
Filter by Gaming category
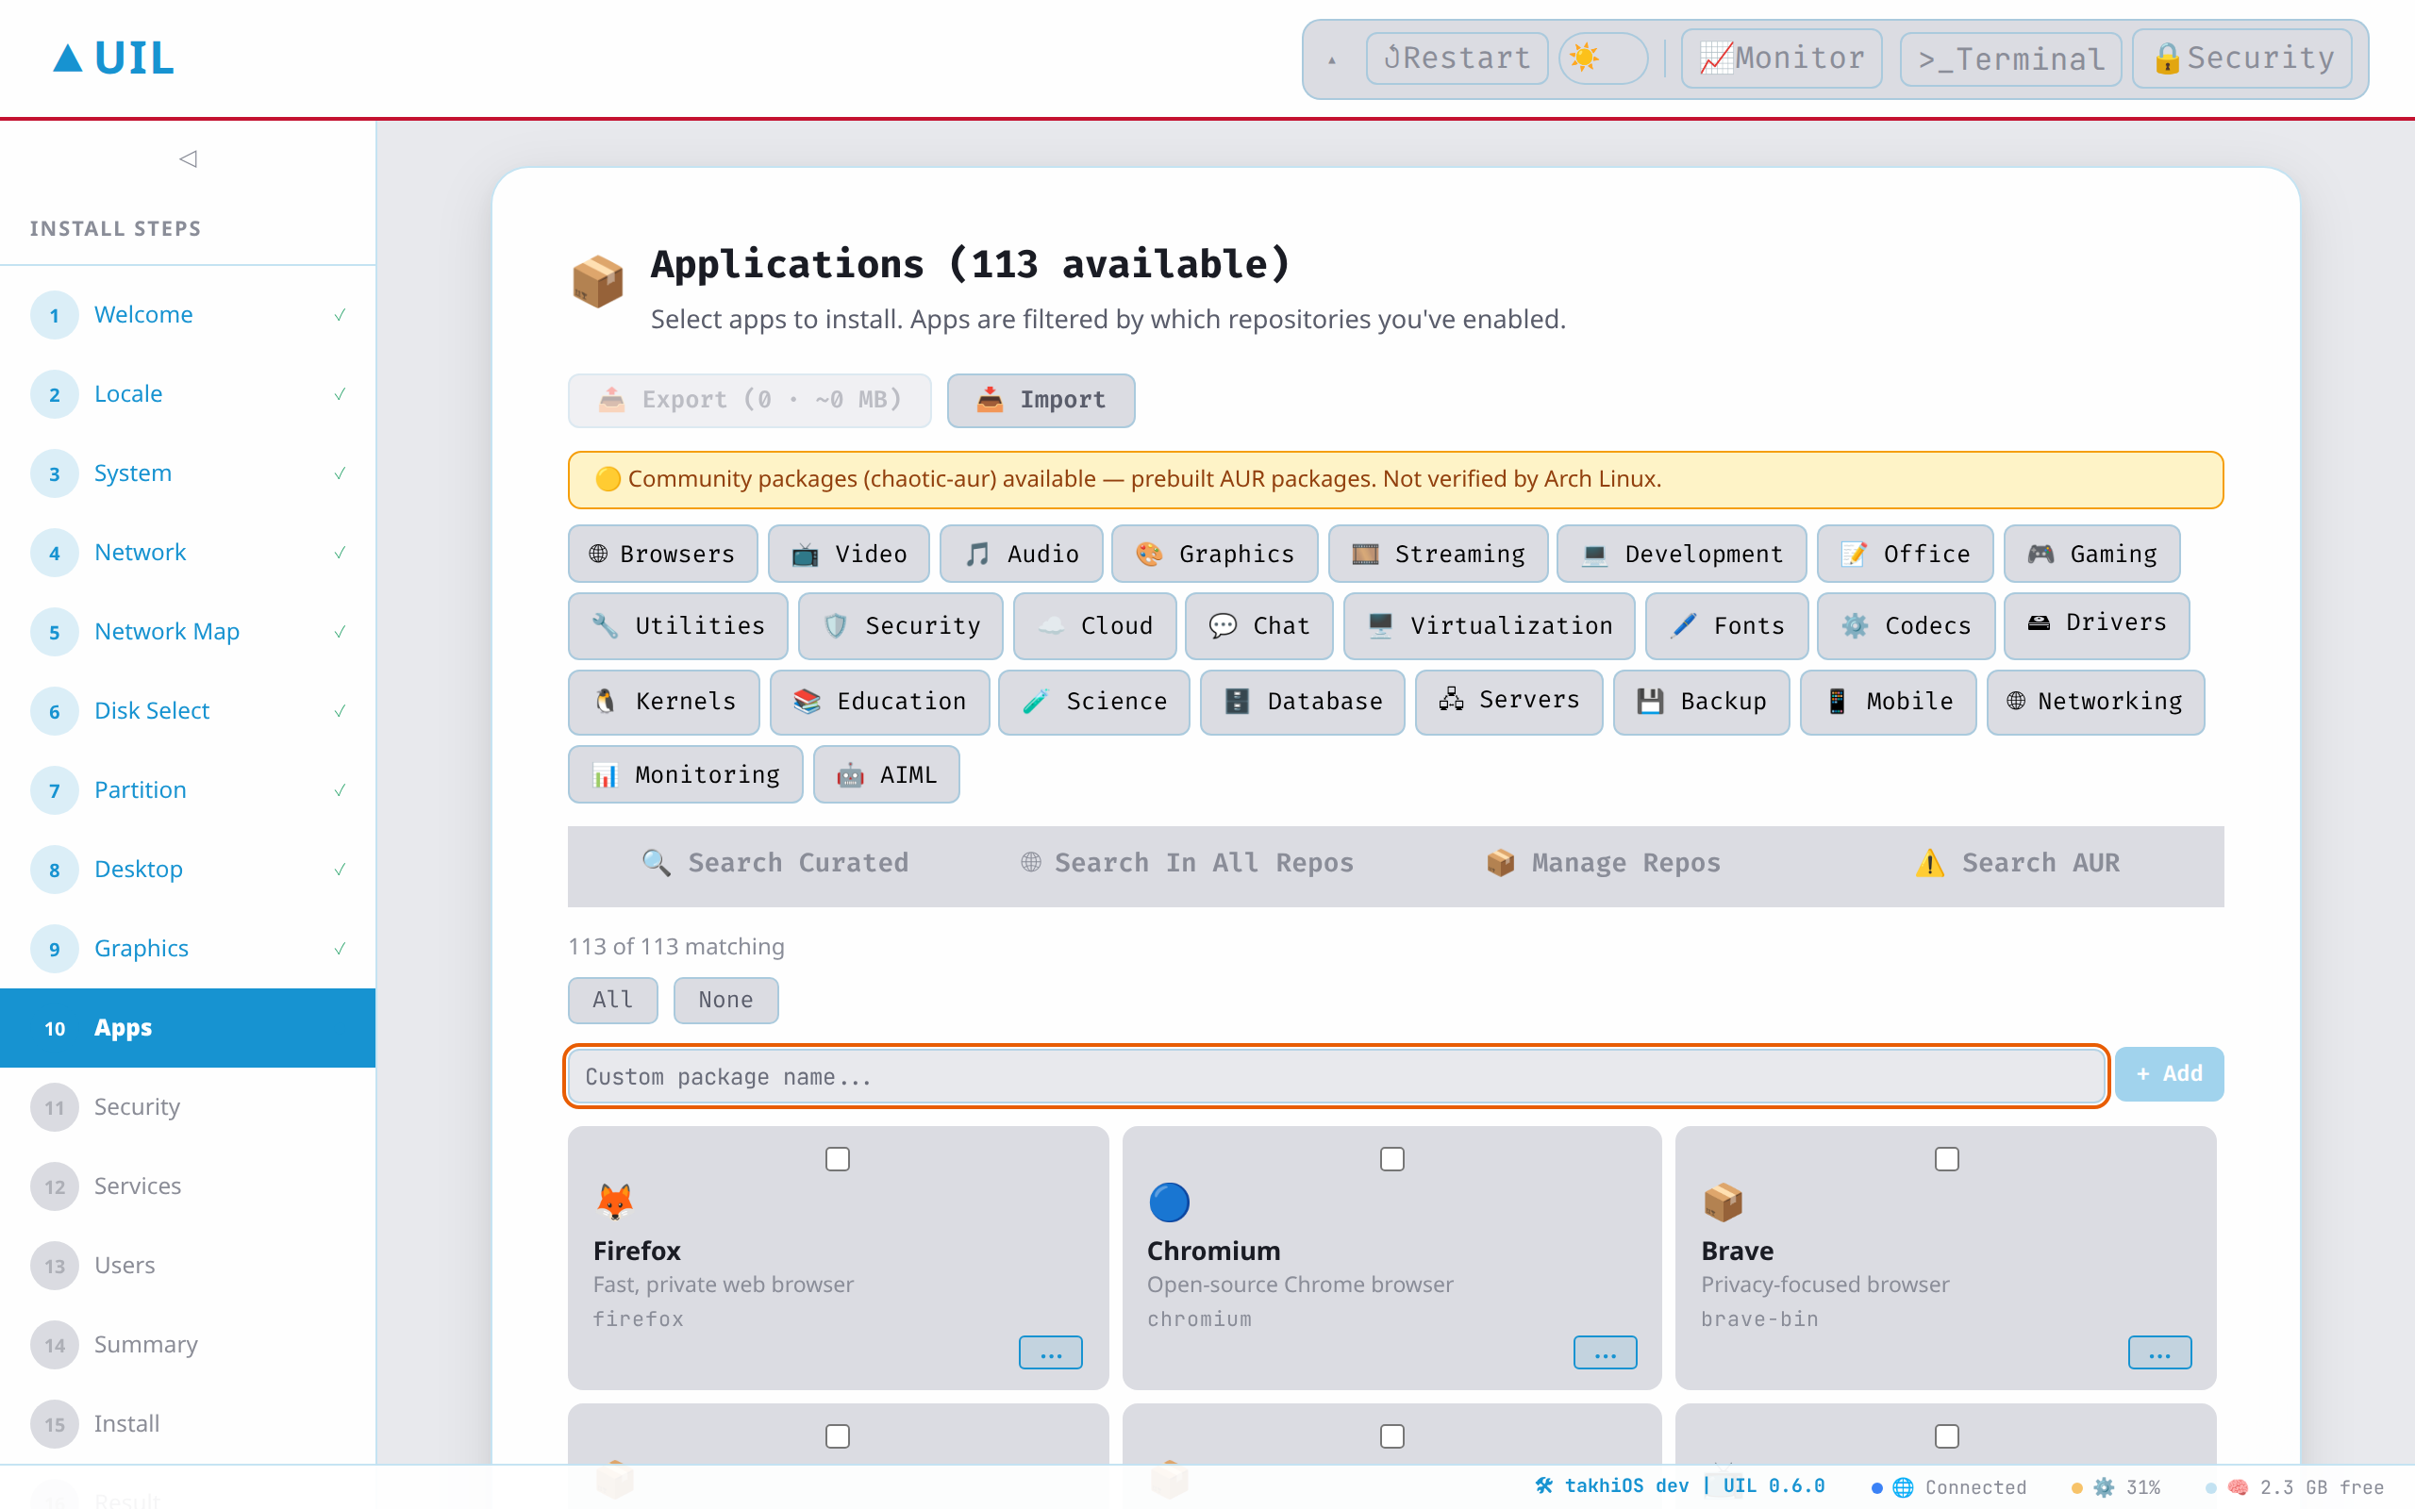click(2091, 554)
